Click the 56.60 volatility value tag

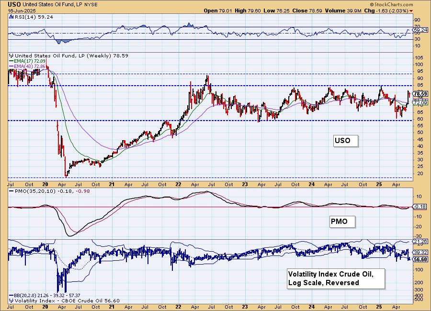420,259
